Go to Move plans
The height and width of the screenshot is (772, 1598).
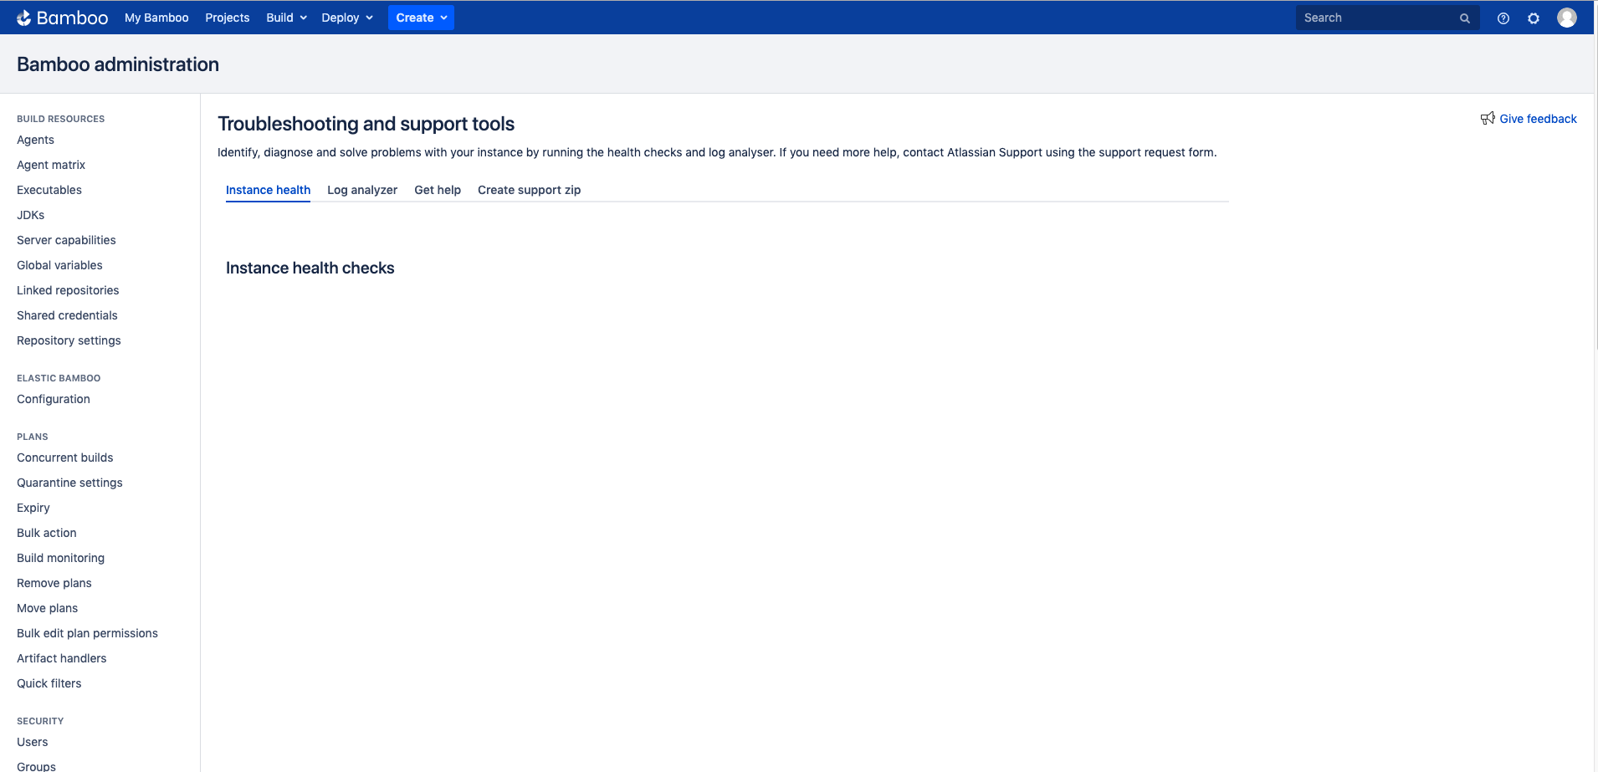tap(48, 608)
